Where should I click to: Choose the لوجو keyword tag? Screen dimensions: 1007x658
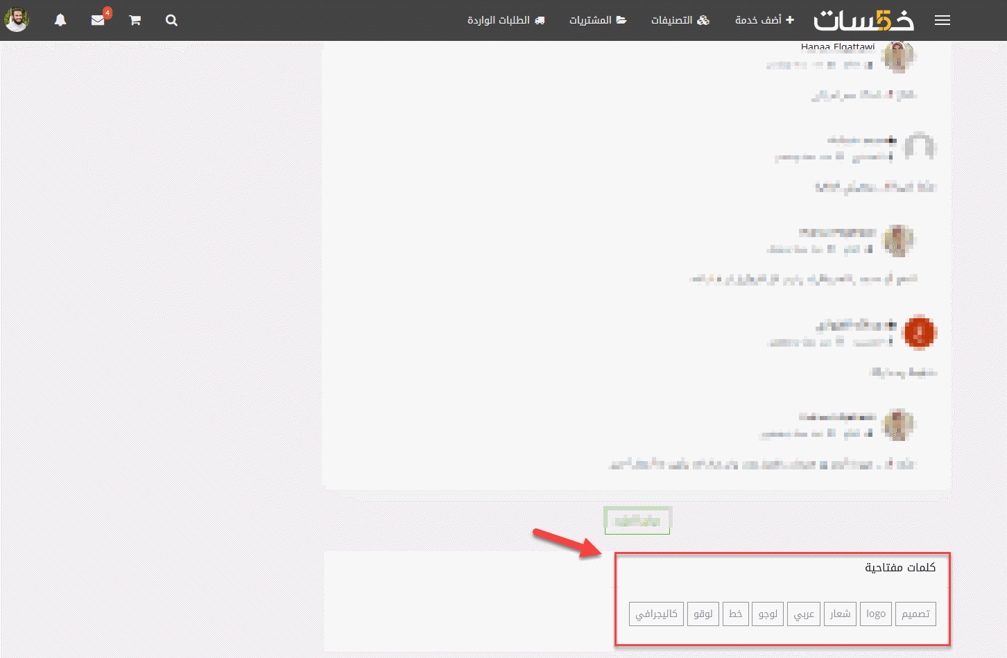click(x=768, y=614)
